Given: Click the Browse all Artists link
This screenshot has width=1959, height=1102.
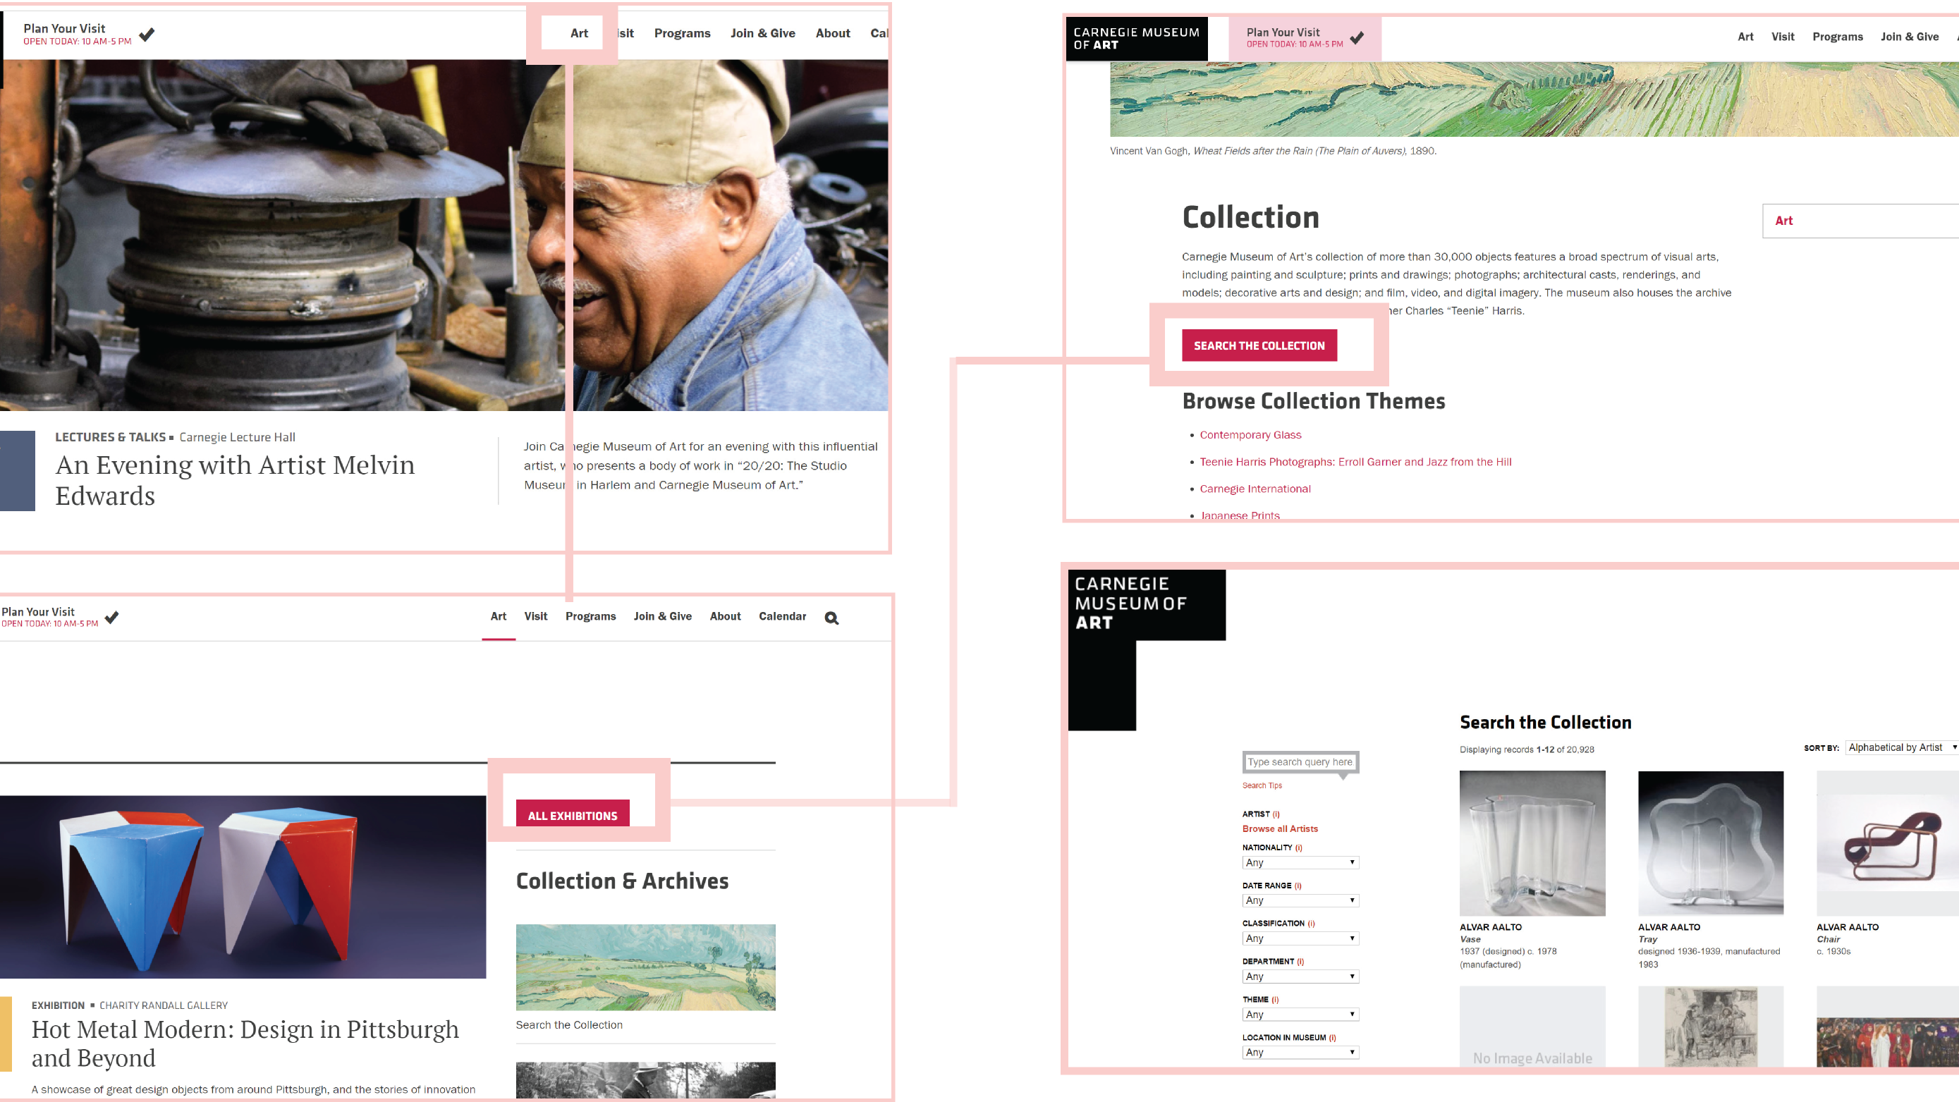Looking at the screenshot, I should (x=1280, y=829).
